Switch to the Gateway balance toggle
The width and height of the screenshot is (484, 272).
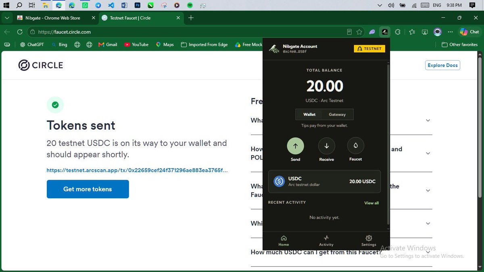click(x=337, y=114)
